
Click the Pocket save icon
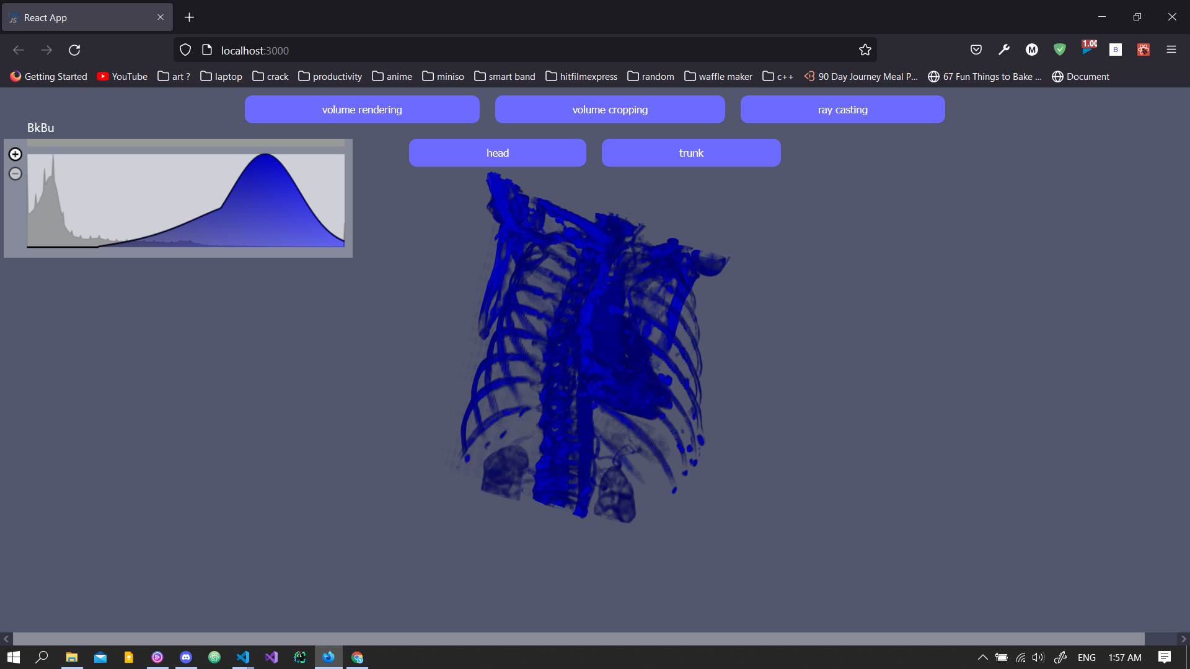pyautogui.click(x=976, y=50)
